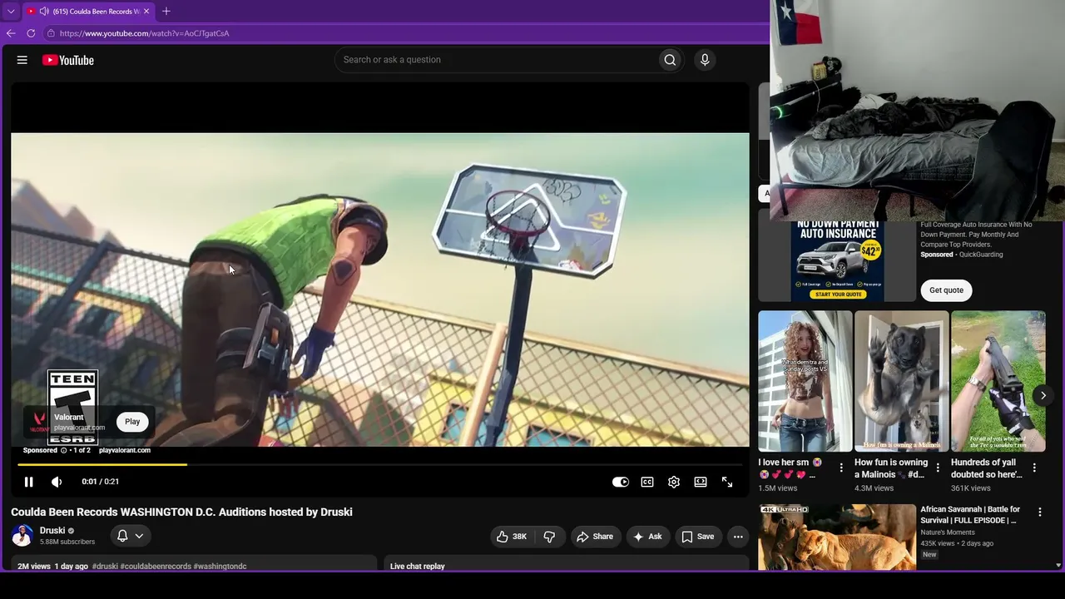The height and width of the screenshot is (599, 1065).
Task: Go back in the browser
Action: click(x=11, y=33)
